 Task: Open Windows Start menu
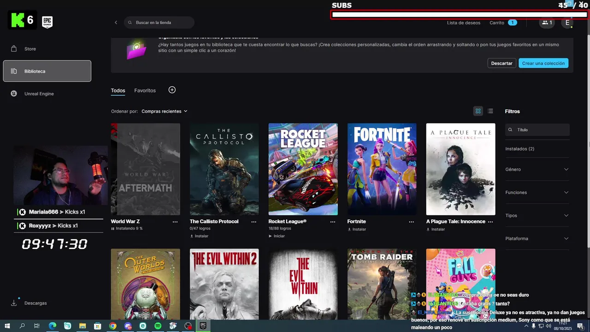7,326
